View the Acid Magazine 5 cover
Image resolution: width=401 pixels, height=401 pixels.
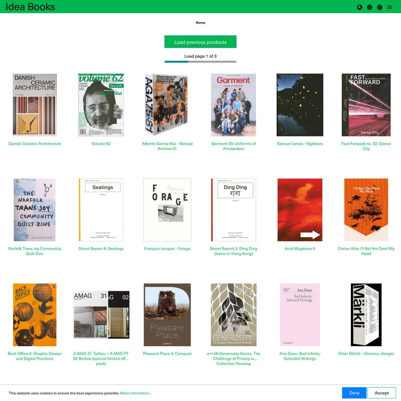pos(300,210)
